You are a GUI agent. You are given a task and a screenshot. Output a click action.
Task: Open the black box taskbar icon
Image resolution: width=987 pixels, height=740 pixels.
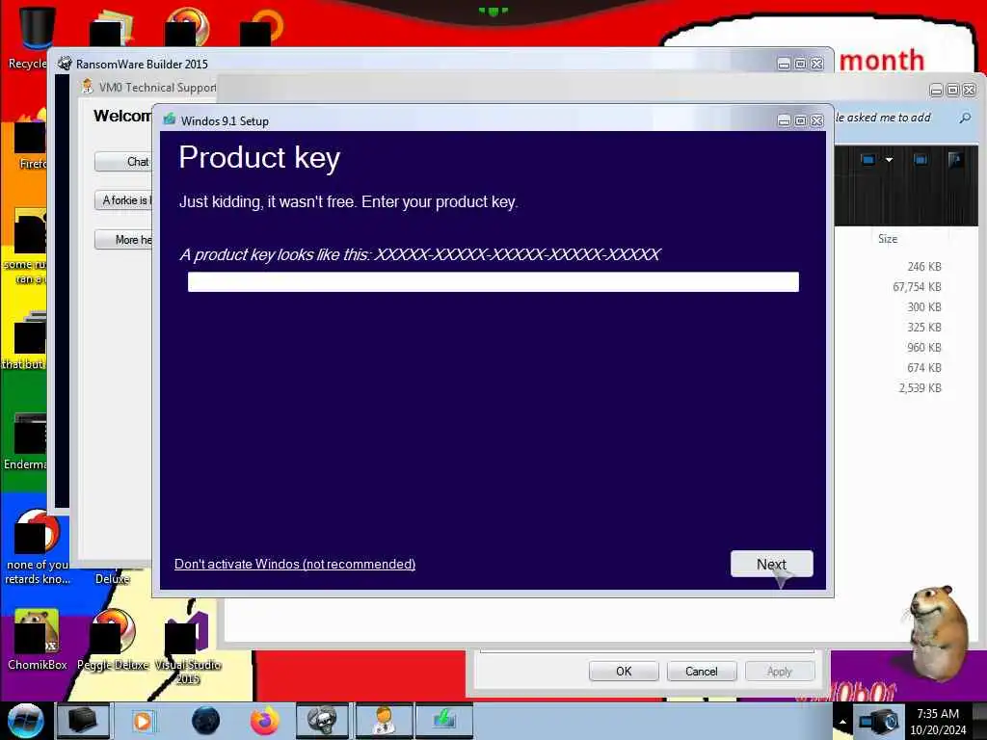(x=83, y=721)
